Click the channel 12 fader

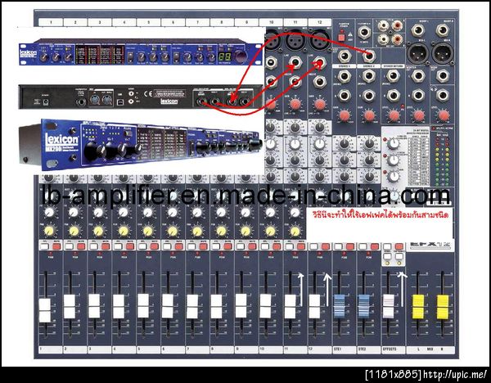315,306
